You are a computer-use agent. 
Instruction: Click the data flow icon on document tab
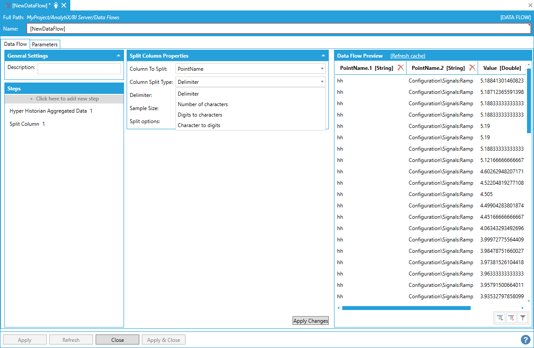coord(7,5)
